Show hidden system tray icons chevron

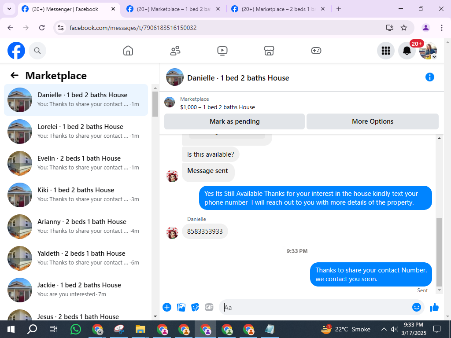[384, 329]
